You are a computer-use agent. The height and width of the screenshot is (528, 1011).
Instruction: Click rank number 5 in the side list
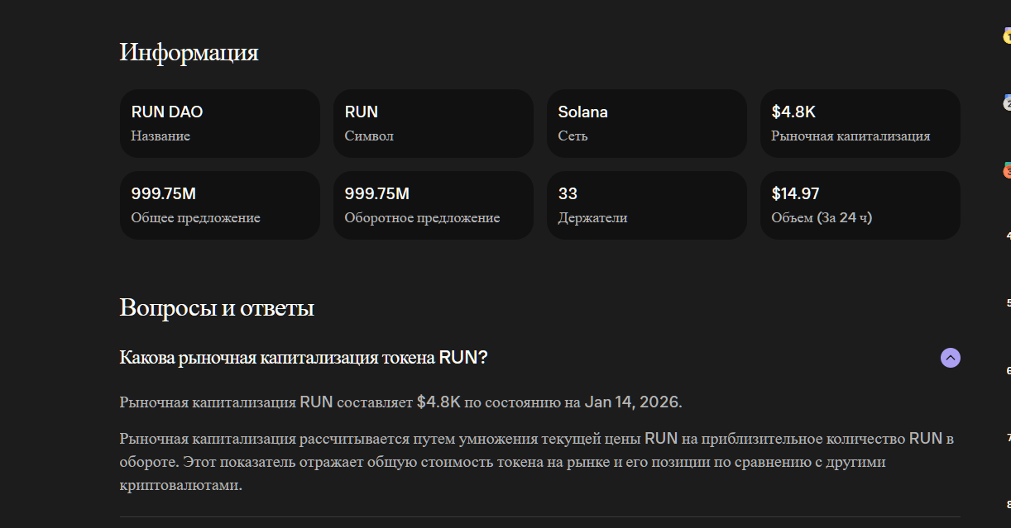pos(1009,303)
